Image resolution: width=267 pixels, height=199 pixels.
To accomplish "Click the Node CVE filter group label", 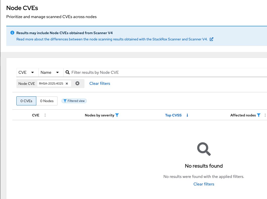I will tap(26, 84).
